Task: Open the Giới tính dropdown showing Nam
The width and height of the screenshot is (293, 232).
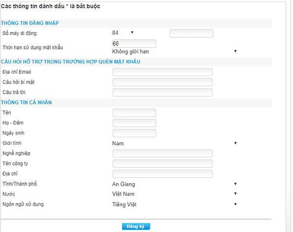Action: [174, 143]
